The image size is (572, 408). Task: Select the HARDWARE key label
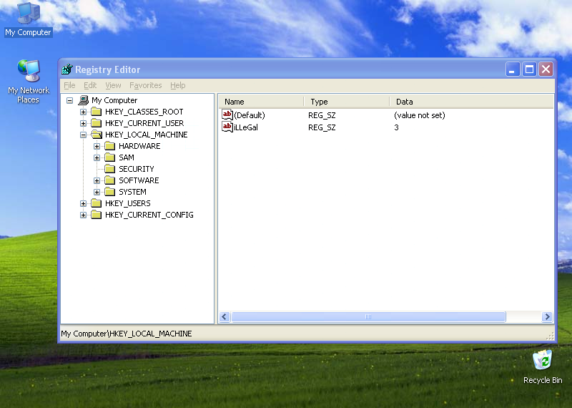coord(139,146)
